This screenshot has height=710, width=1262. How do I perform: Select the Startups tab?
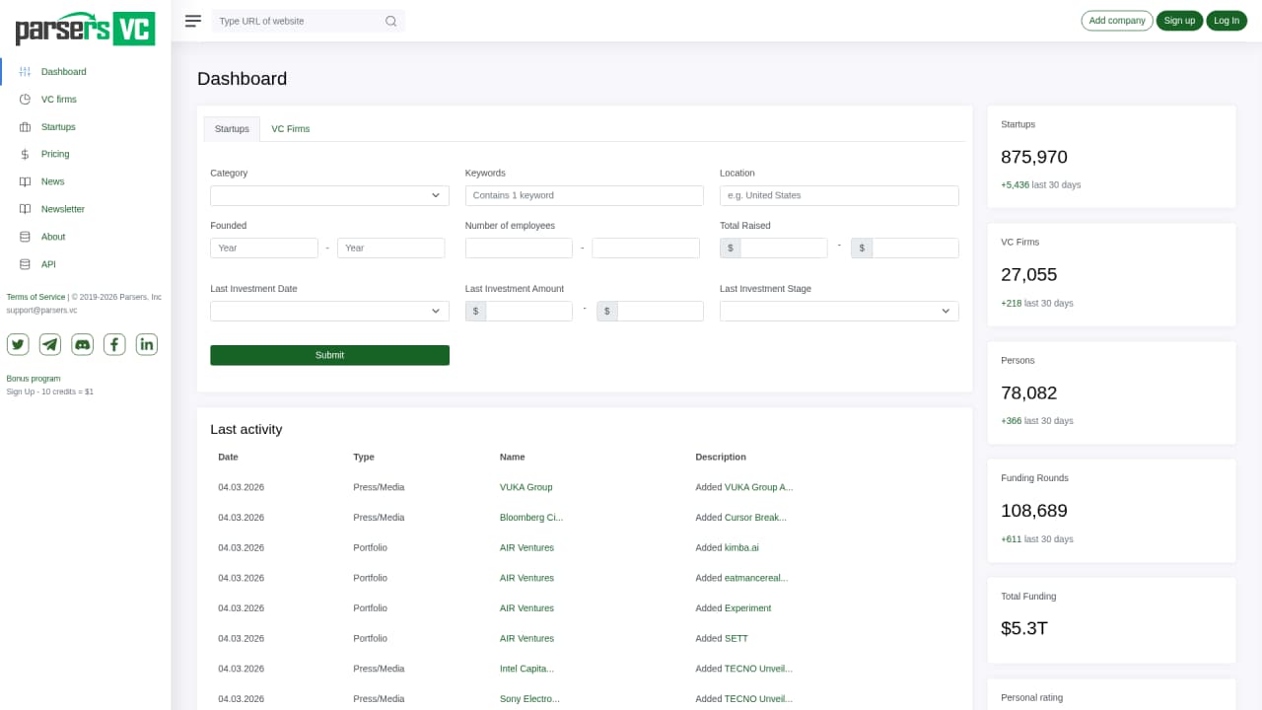click(232, 129)
